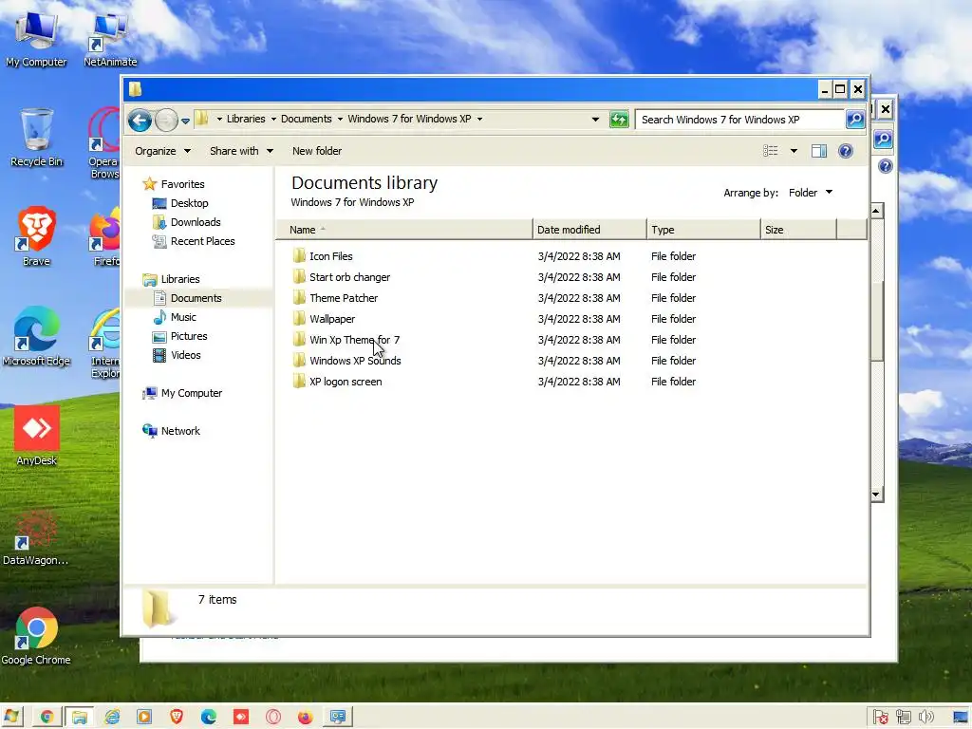This screenshot has height=729, width=972.
Task: Open the recent pages dropdown next to Forward
Action: point(185,121)
